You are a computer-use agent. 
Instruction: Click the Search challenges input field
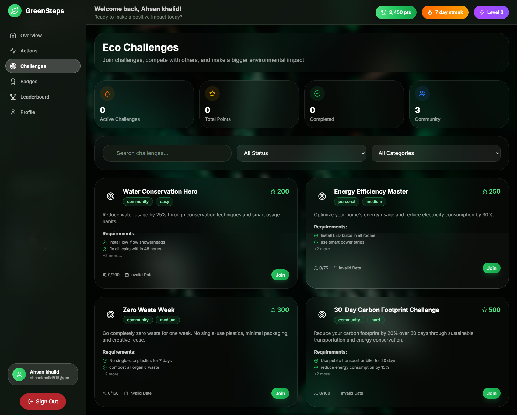click(x=167, y=153)
